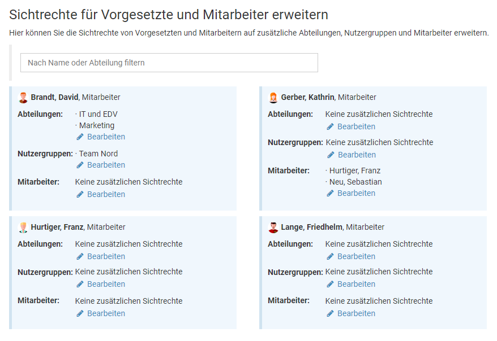Focus the name or department filter field
497x341 pixels.
[x=169, y=63]
